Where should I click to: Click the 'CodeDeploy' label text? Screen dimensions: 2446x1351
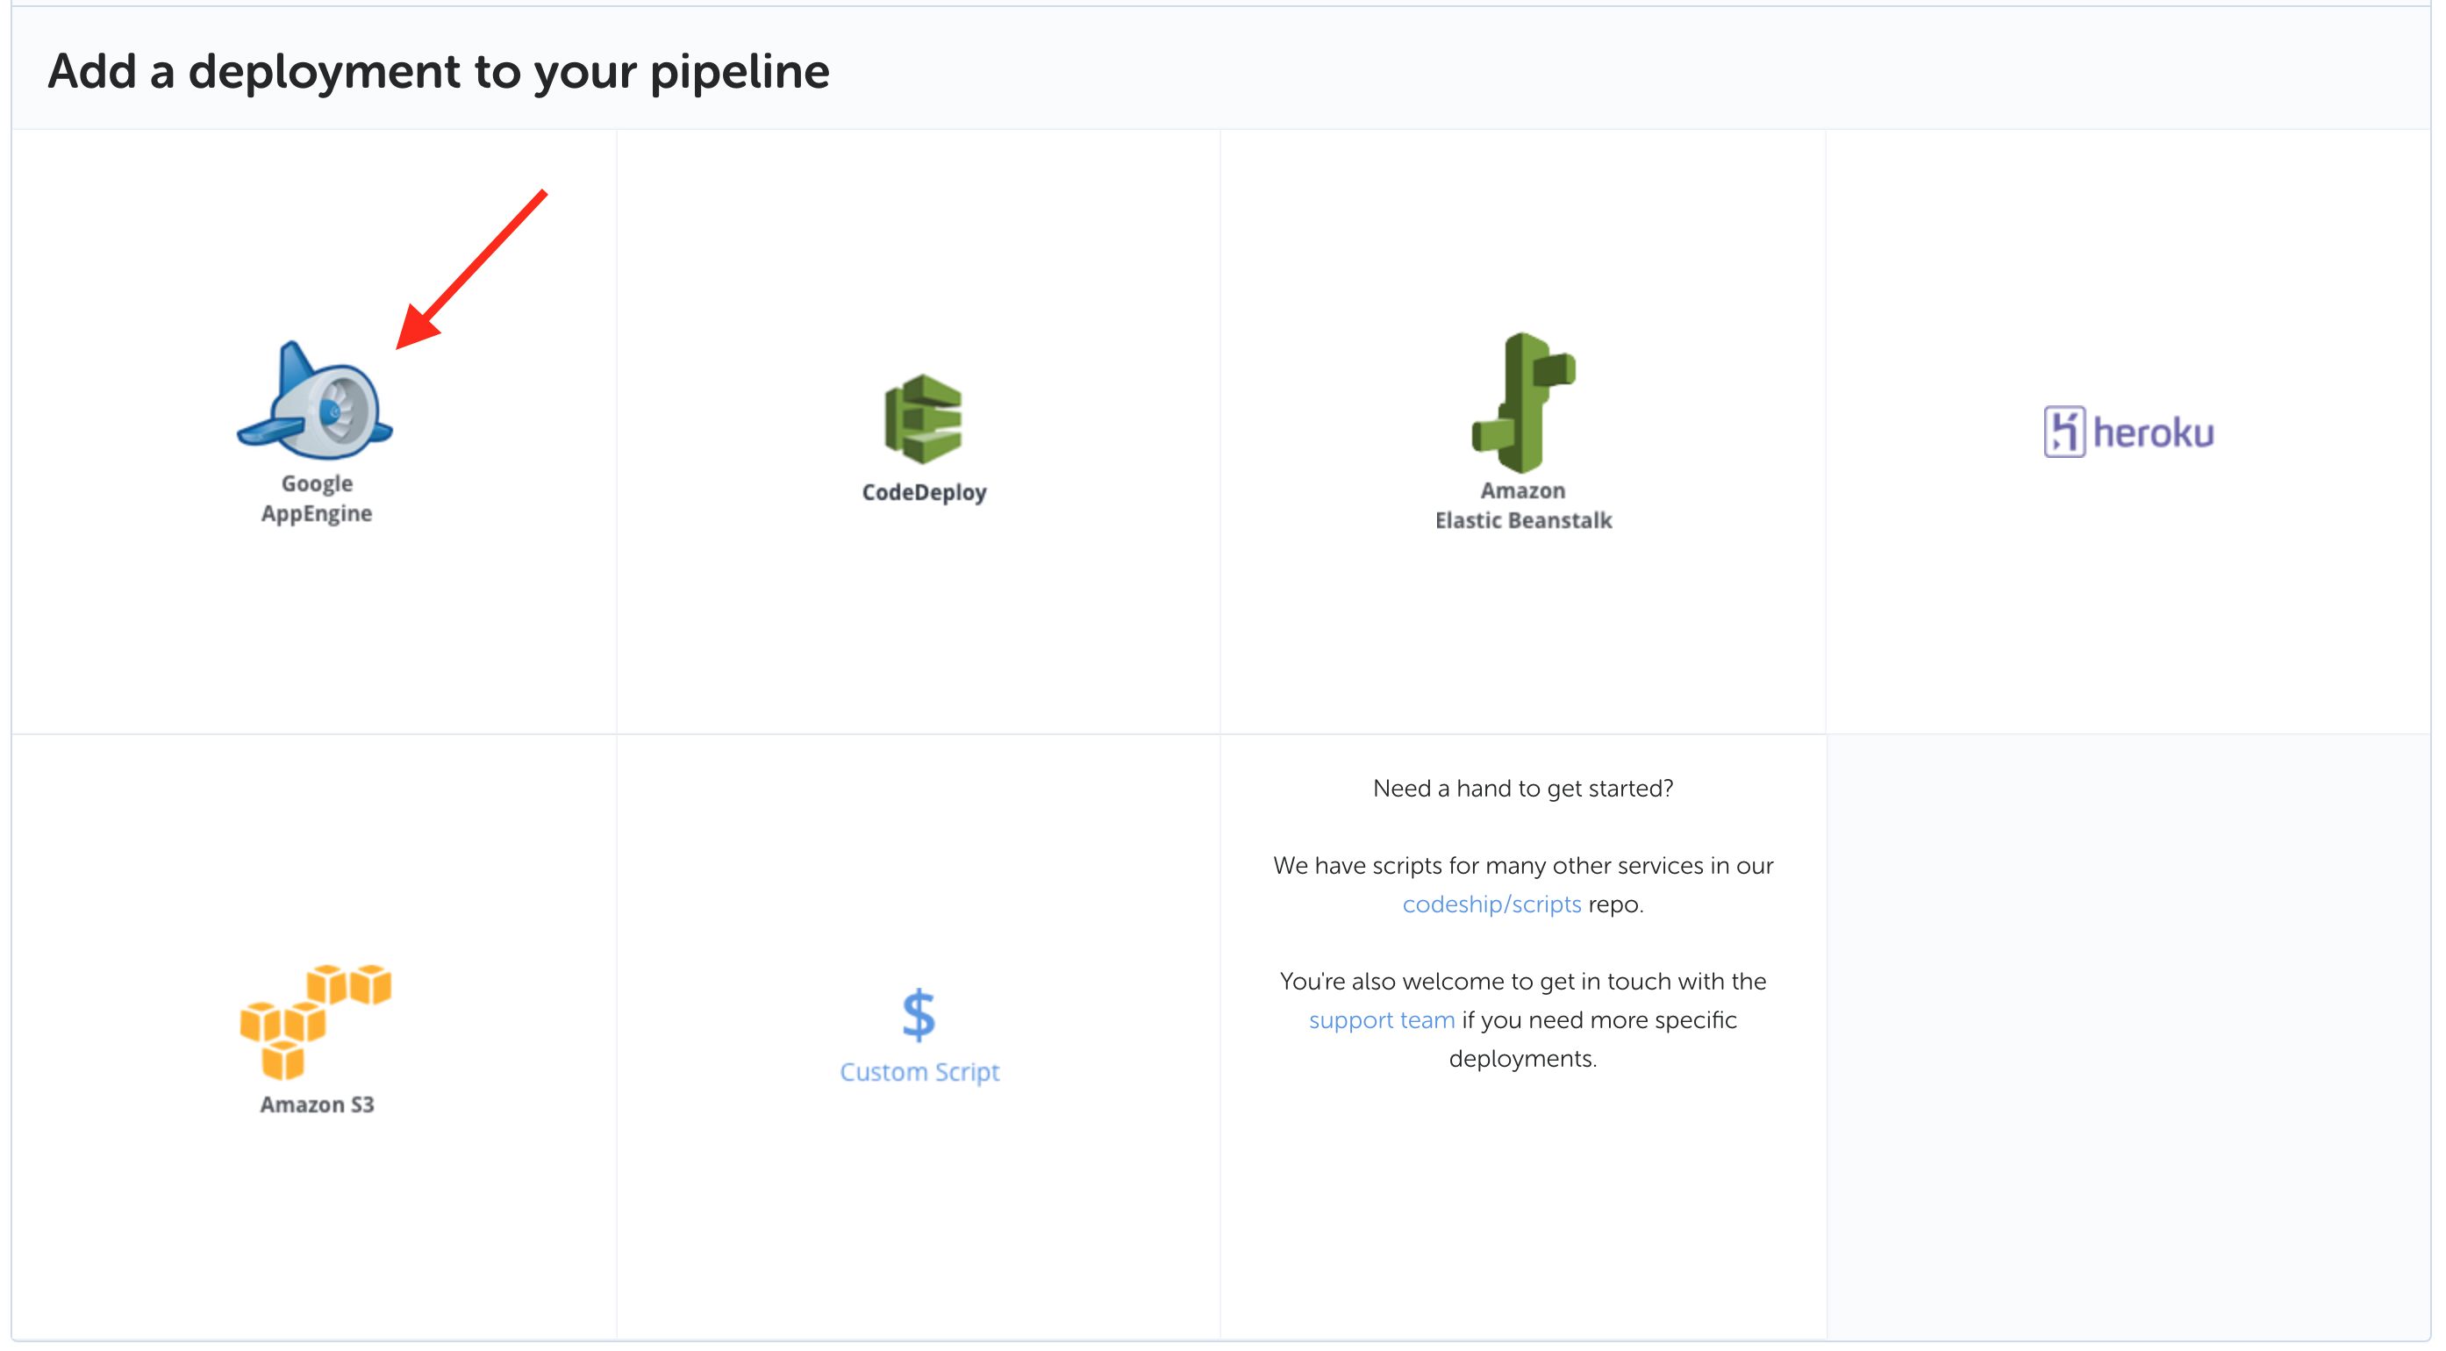924,492
